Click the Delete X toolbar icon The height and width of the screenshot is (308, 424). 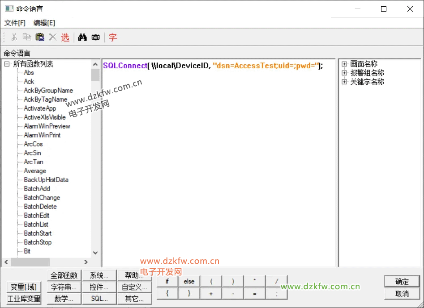(x=52, y=37)
